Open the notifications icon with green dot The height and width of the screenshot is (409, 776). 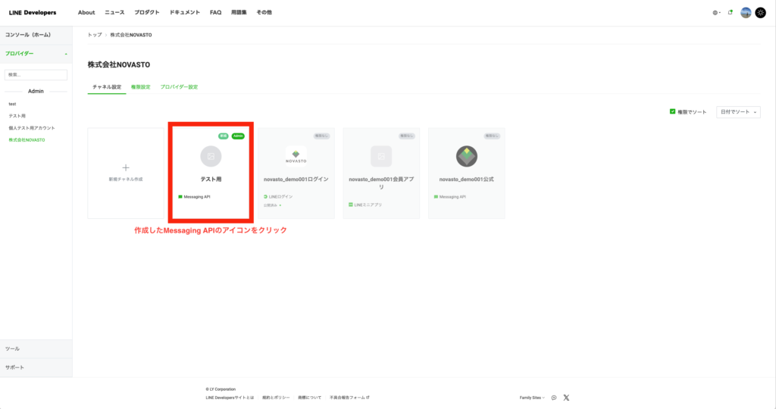coord(730,12)
